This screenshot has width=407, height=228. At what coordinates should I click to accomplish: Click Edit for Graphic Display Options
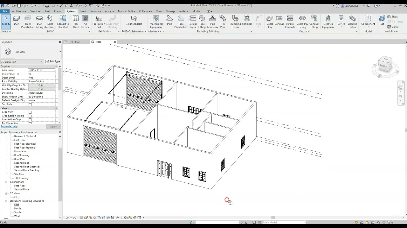click(41, 89)
